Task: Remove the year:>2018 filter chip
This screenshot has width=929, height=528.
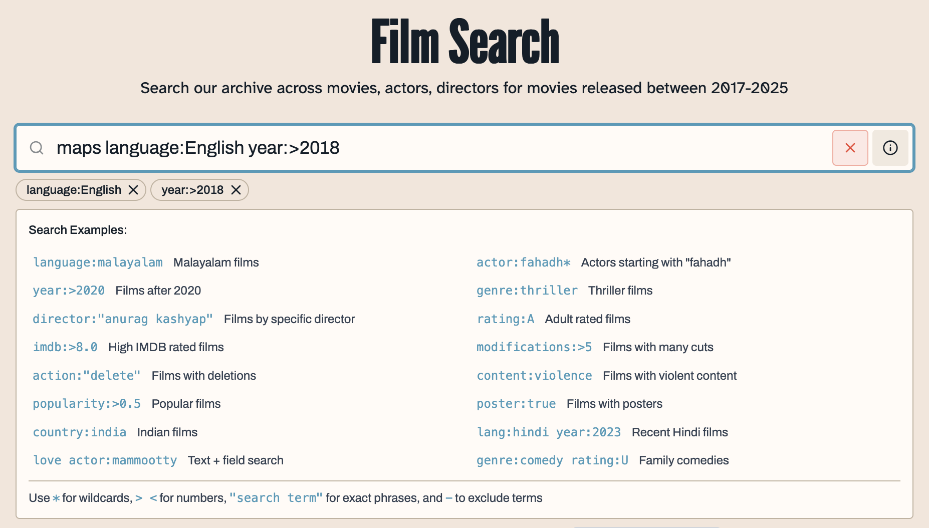Action: 236,190
